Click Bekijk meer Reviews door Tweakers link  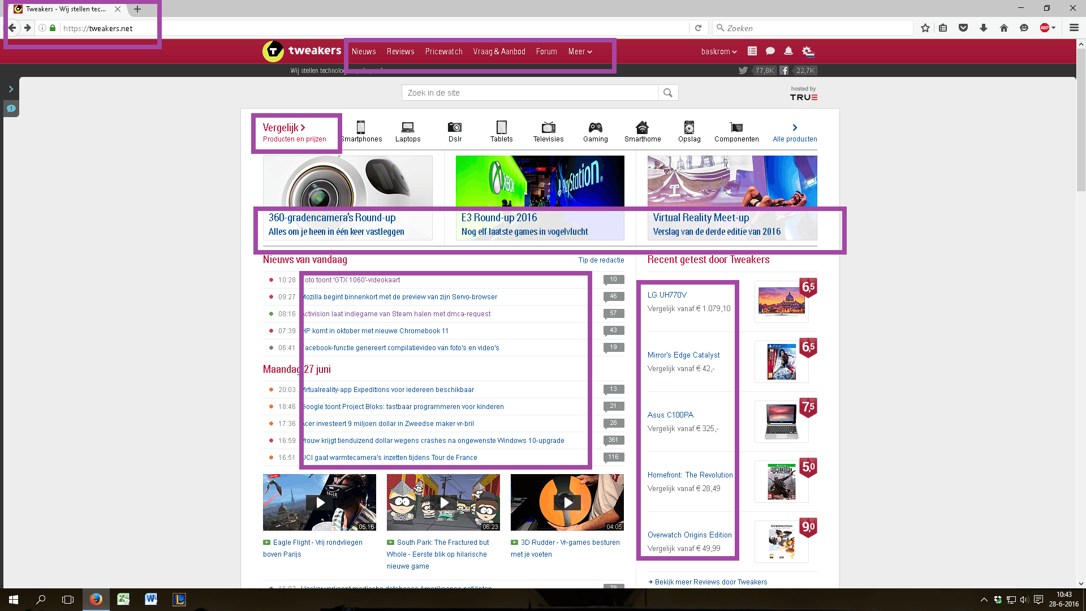710,582
